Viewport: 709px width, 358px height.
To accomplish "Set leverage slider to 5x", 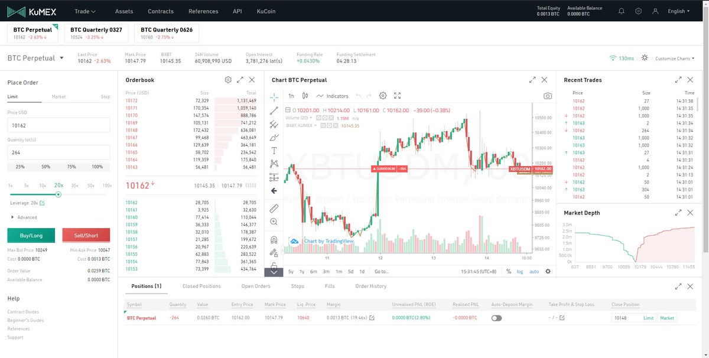I will click(x=27, y=185).
